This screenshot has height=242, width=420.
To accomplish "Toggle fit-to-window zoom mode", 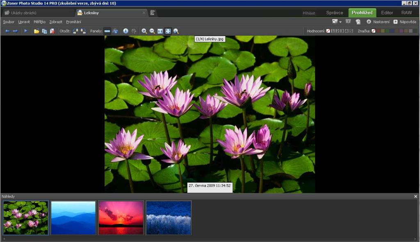I will pyautogui.click(x=168, y=31).
